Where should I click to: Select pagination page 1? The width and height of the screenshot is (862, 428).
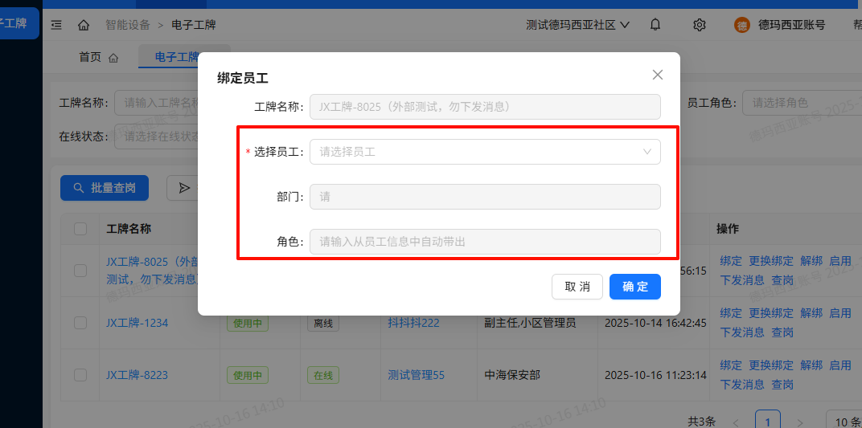[768, 420]
